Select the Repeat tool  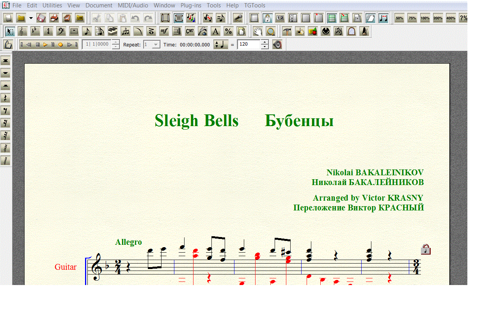(x=177, y=31)
